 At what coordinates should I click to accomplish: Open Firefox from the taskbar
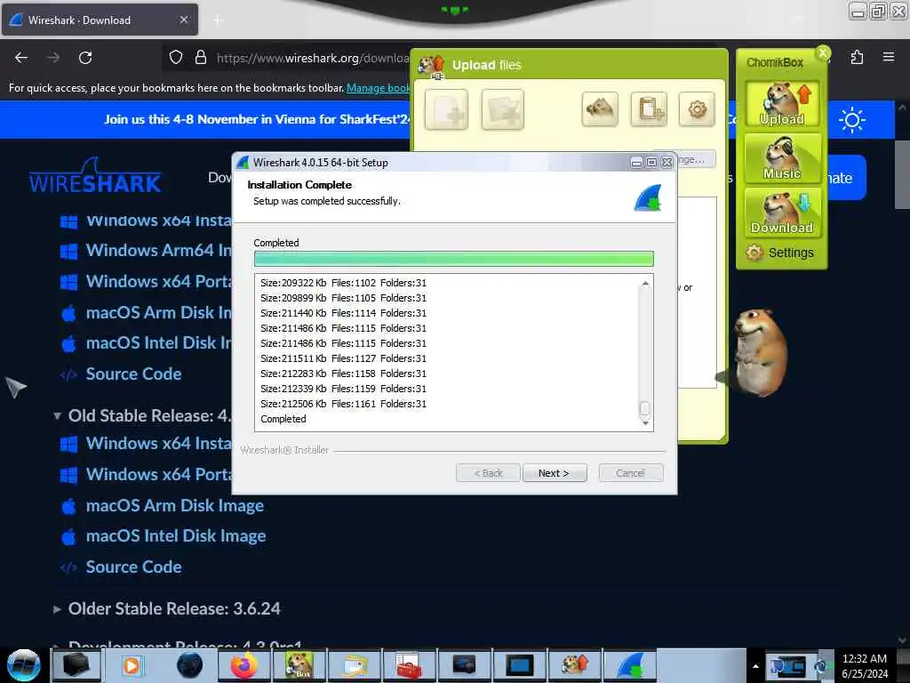[244, 665]
